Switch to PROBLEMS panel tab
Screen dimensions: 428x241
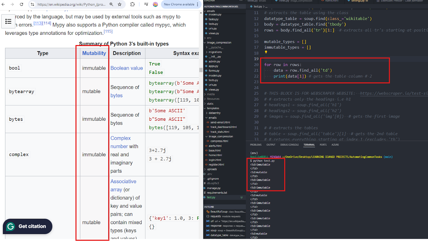point(256,145)
